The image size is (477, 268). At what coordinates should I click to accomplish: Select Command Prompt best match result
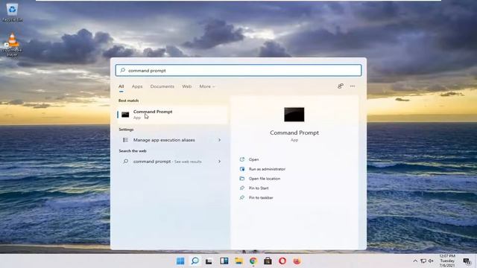(172, 115)
